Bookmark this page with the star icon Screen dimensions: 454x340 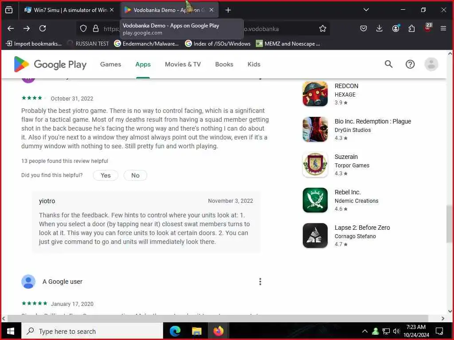point(323,28)
